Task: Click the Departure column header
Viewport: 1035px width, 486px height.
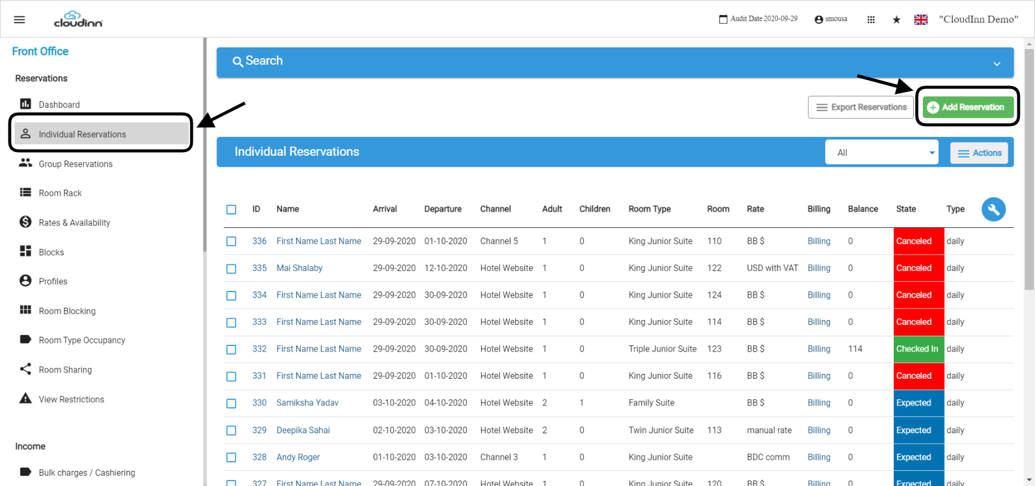Action: [x=443, y=208]
